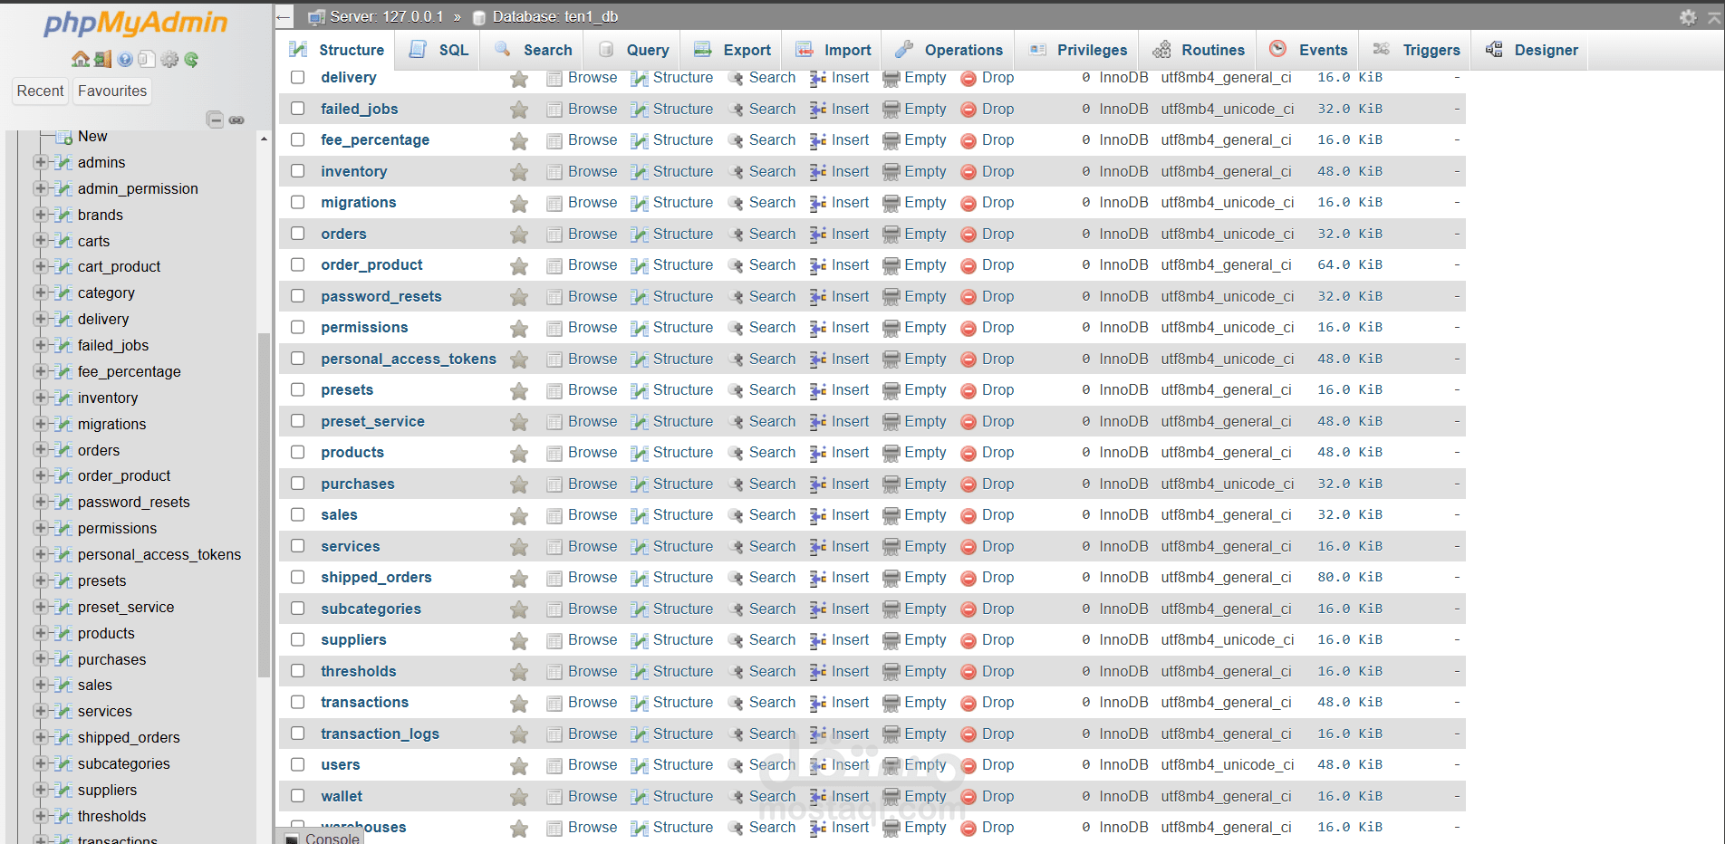Open the personal_access_tokens table link

(409, 359)
